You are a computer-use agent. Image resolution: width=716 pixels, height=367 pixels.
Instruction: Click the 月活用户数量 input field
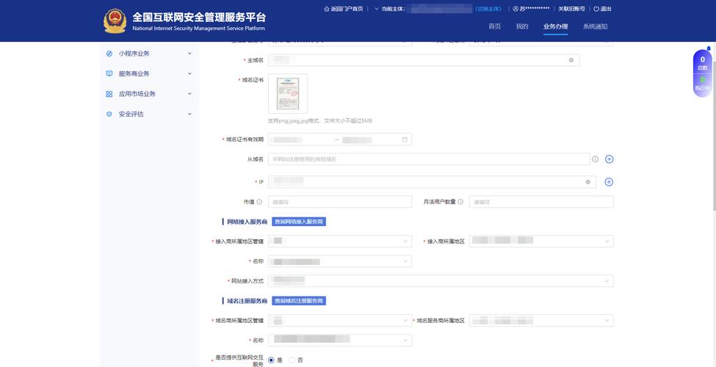(541, 202)
